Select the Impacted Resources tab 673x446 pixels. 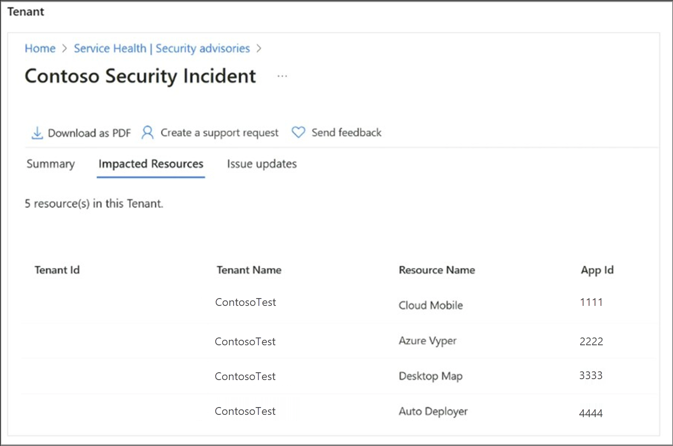[151, 164]
